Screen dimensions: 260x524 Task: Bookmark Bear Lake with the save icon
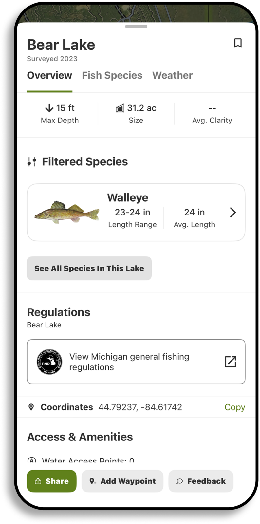click(238, 43)
